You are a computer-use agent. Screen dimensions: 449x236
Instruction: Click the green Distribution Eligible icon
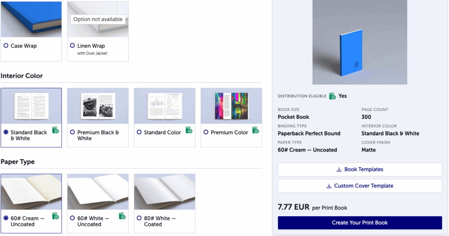[x=332, y=96]
